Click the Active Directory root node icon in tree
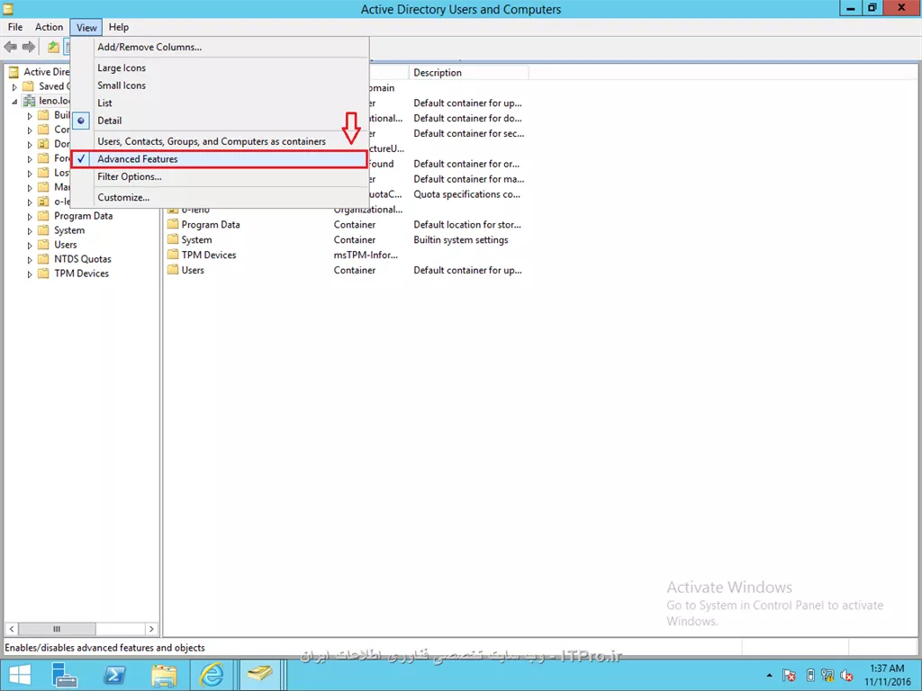 click(14, 72)
